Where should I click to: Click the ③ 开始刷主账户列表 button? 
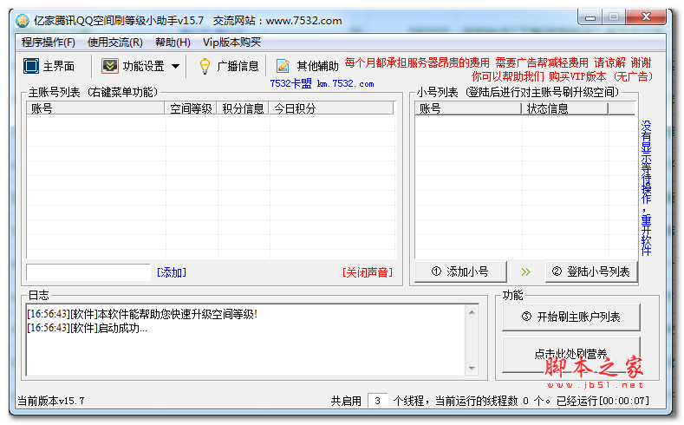[571, 317]
